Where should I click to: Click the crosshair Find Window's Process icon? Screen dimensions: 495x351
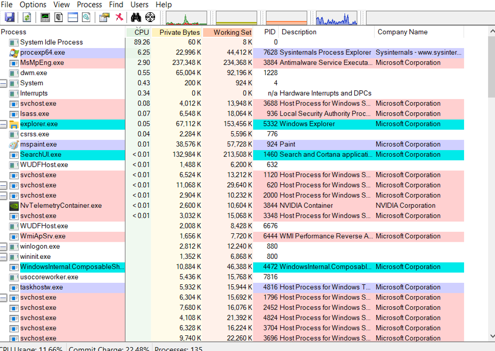click(150, 17)
